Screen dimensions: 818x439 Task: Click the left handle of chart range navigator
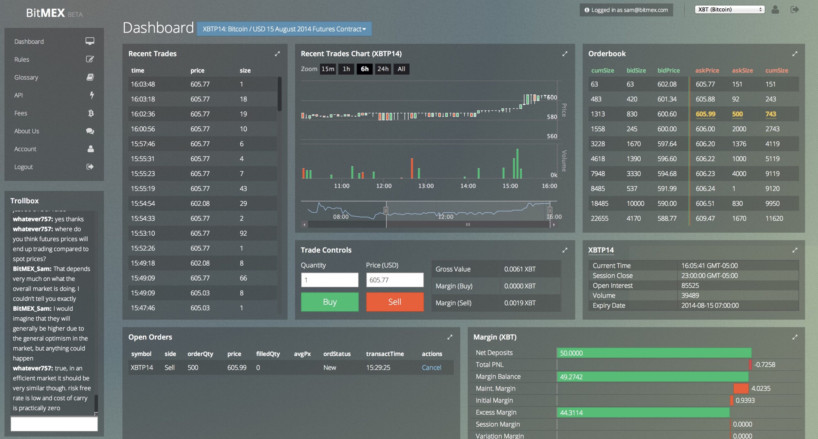point(386,210)
